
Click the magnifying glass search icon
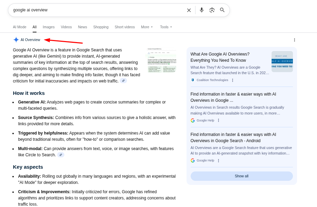(x=222, y=10)
